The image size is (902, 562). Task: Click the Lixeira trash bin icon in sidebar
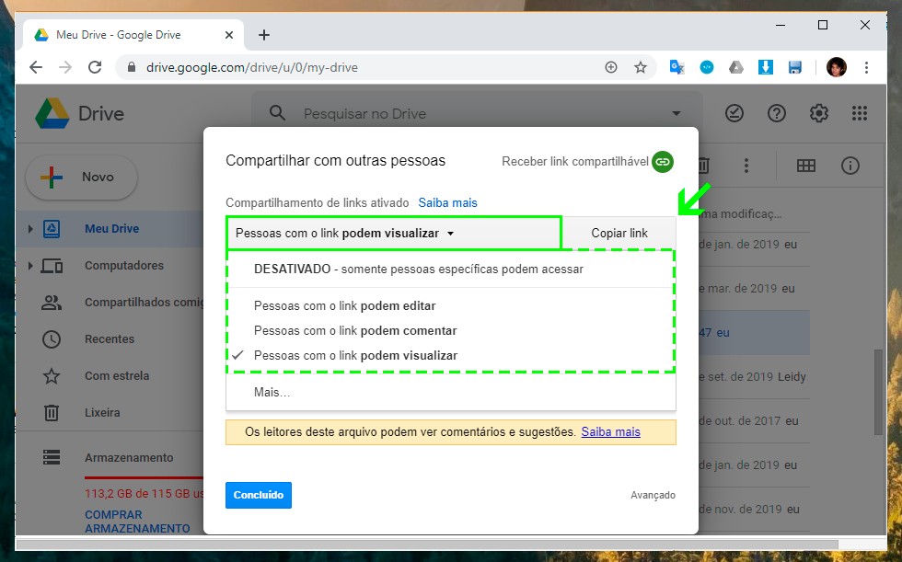[52, 413]
